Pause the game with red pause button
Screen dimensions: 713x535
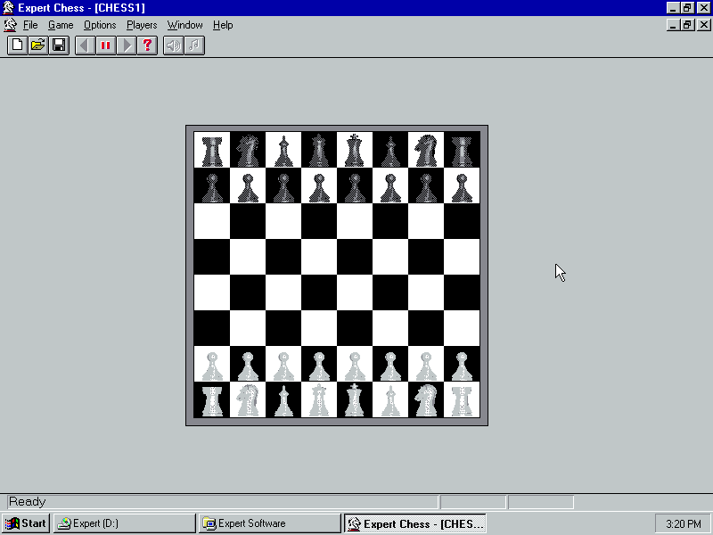click(x=105, y=45)
